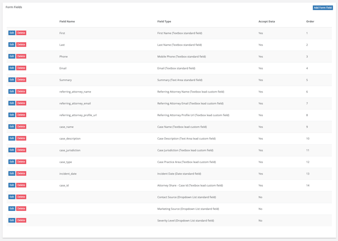Edit the referring_attorney_email field
This screenshot has width=338, height=241.
(12, 103)
